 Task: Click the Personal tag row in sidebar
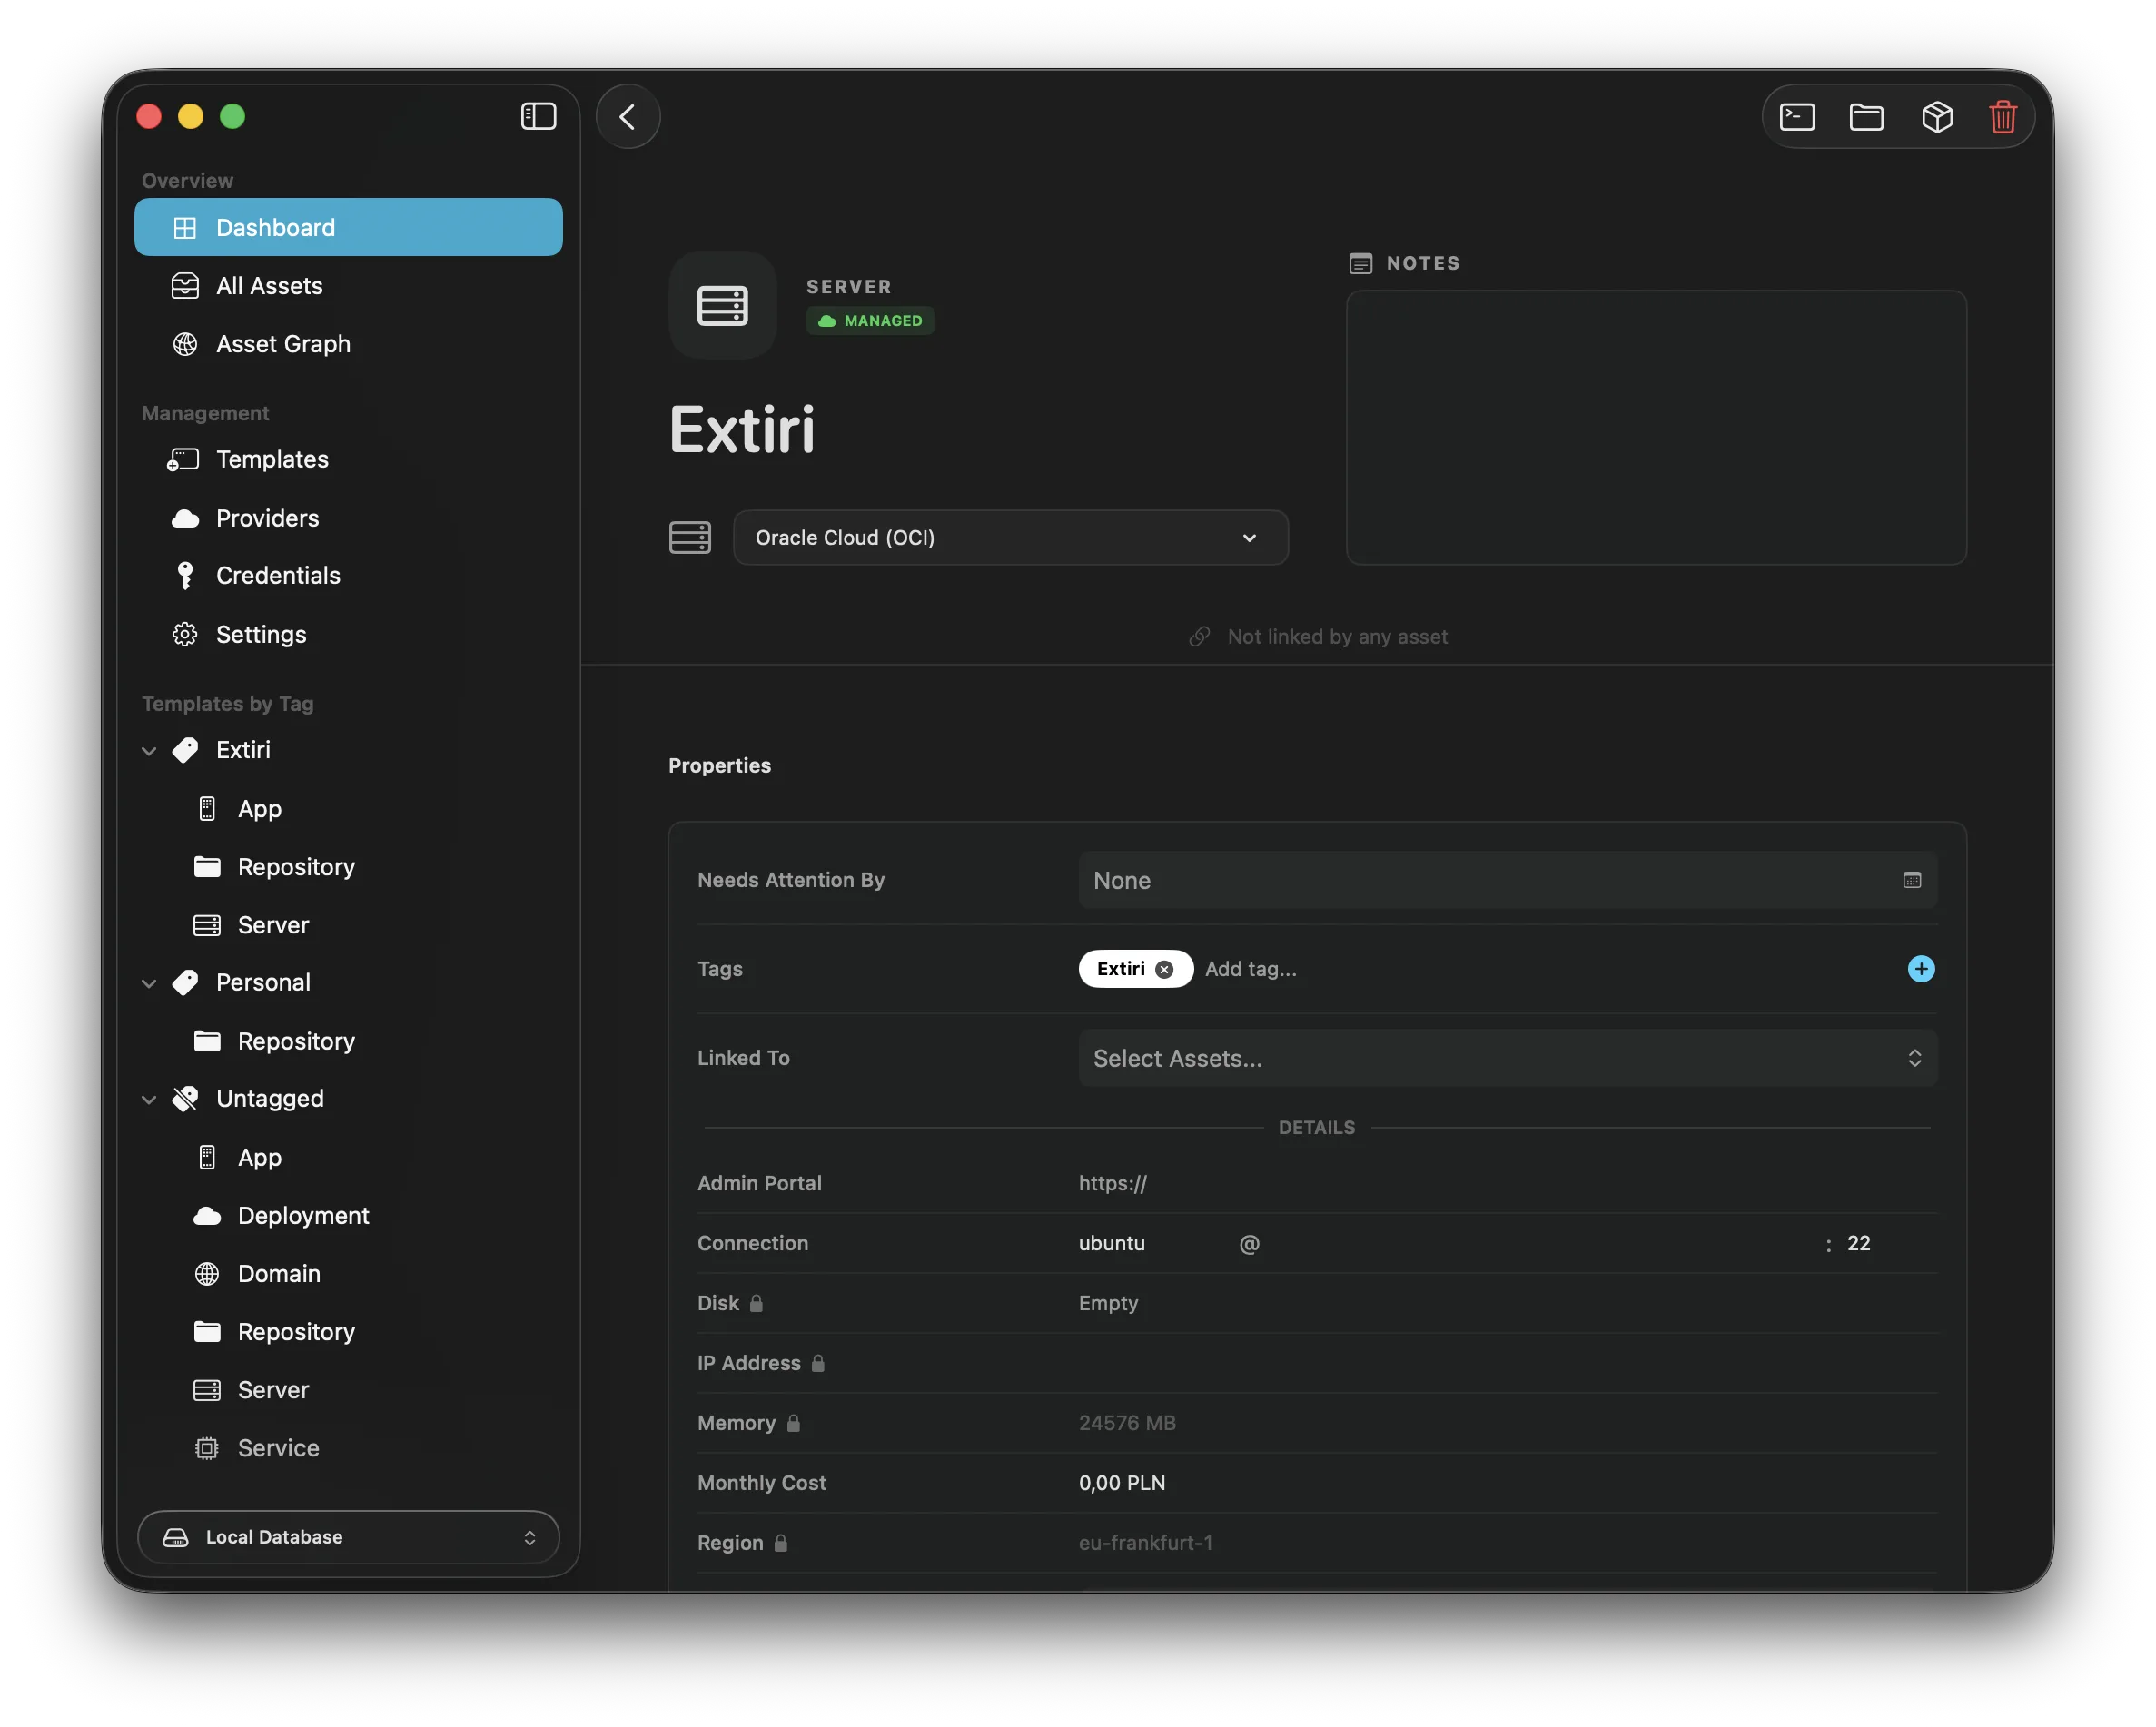(x=348, y=982)
